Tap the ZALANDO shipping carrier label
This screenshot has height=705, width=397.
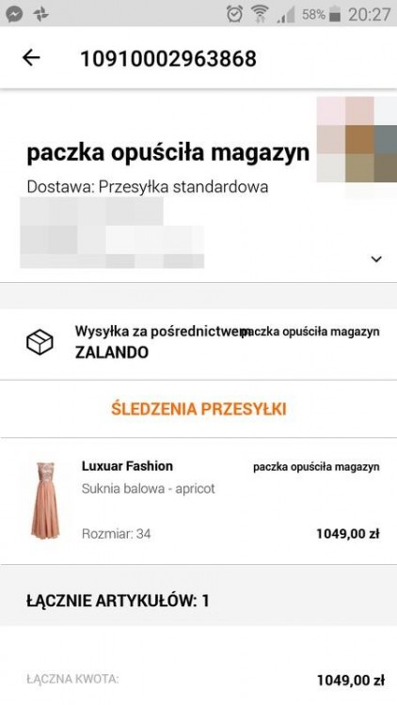point(112,352)
